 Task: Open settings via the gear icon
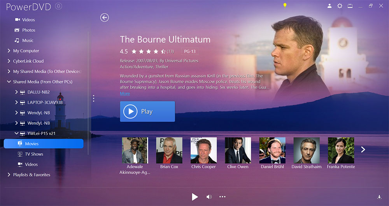340,6
